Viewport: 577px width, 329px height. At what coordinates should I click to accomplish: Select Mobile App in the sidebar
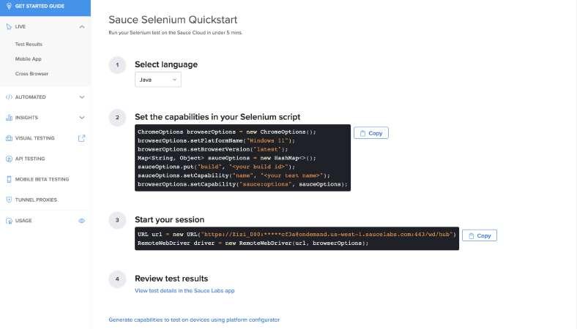28,58
